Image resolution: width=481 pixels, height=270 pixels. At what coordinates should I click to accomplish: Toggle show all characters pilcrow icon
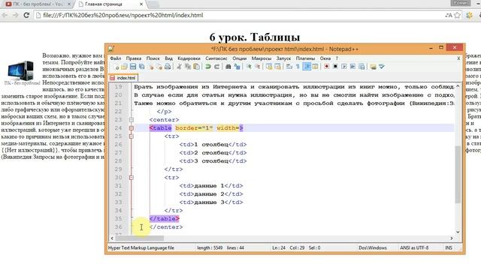pyautogui.click(x=298, y=67)
